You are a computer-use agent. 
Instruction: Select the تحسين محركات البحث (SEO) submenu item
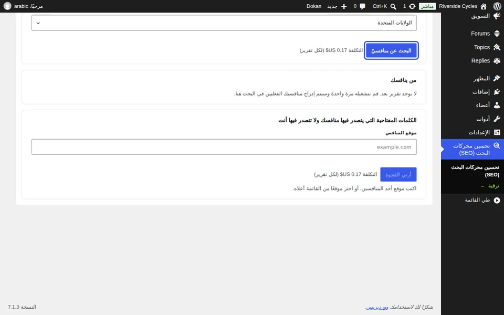(x=475, y=171)
